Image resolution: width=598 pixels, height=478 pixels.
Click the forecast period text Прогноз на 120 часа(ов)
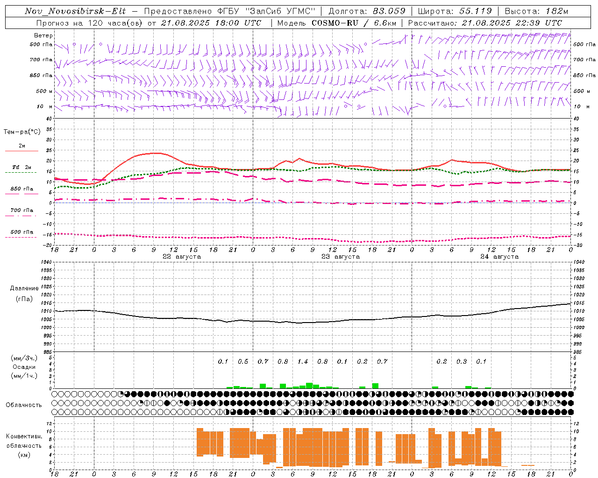tap(90, 23)
